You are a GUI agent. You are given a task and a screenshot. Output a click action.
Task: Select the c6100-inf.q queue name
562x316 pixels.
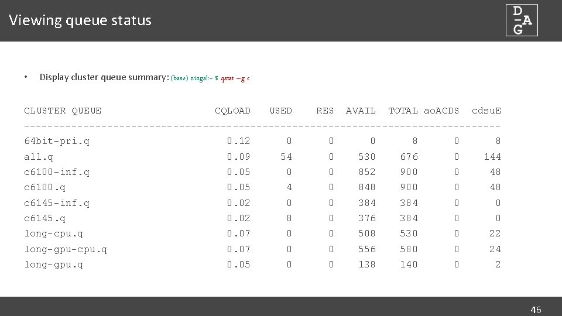click(57, 172)
